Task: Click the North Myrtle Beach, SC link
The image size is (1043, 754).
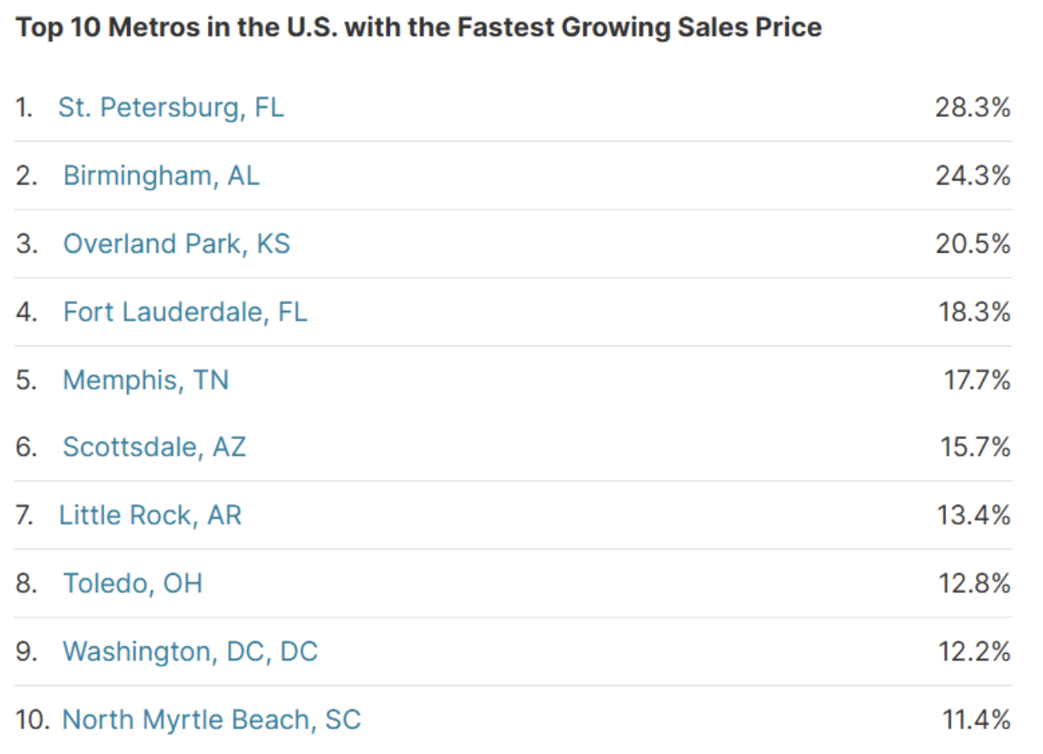Action: coord(211,719)
